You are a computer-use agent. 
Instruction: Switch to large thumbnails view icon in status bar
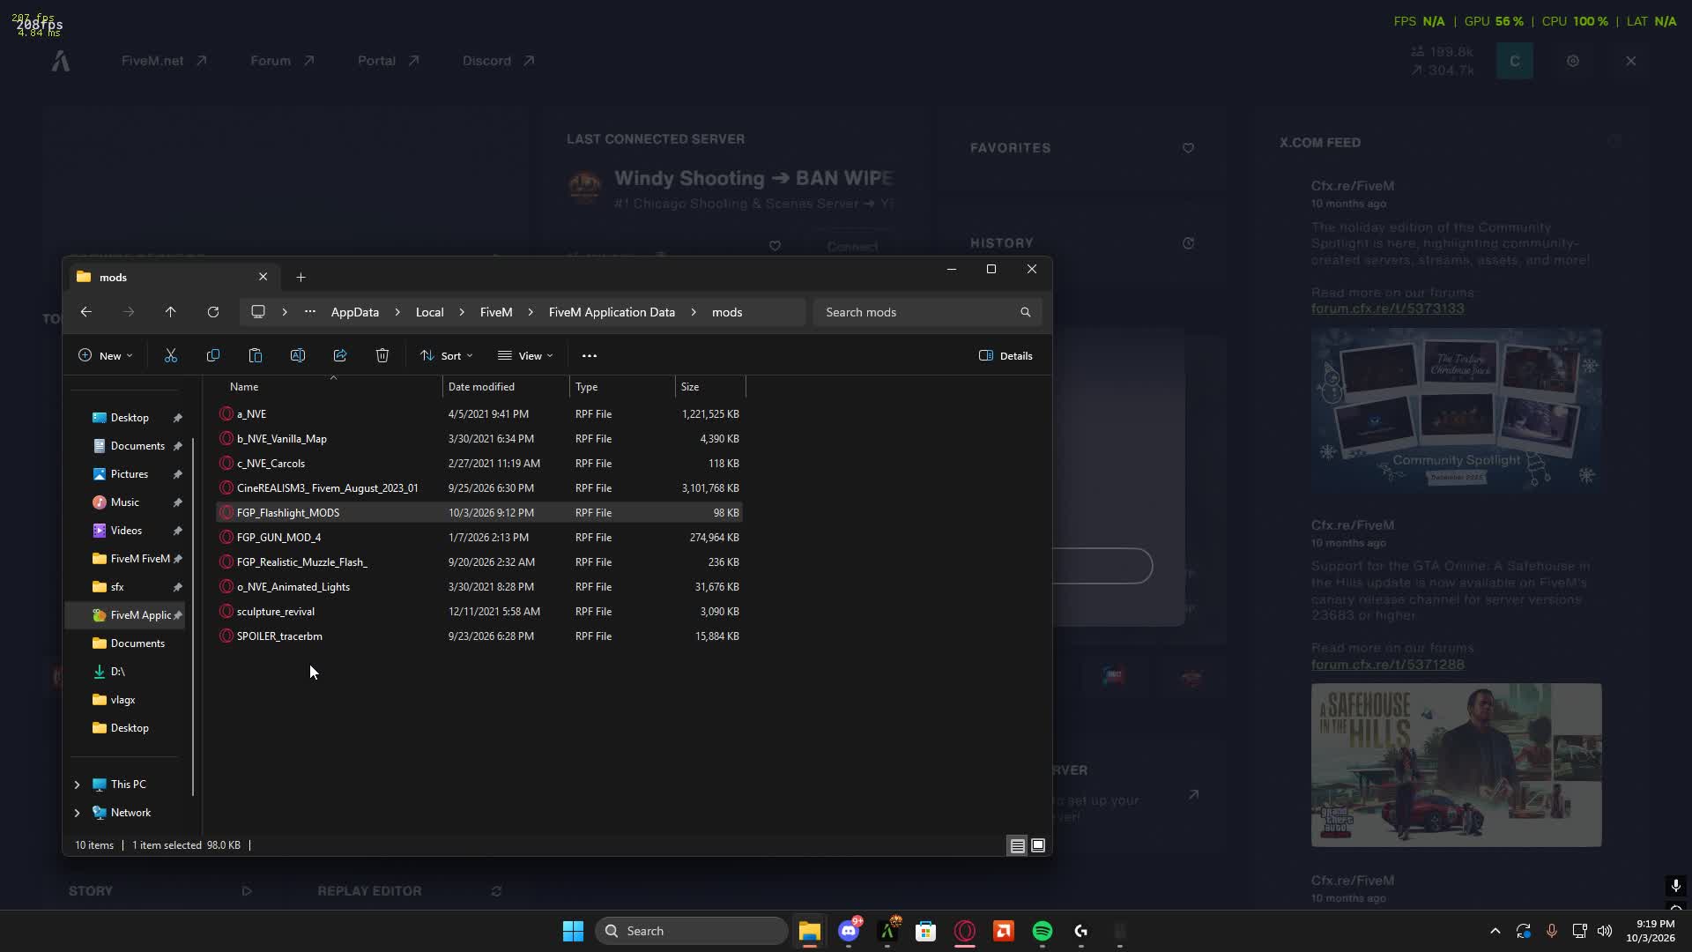(1038, 845)
